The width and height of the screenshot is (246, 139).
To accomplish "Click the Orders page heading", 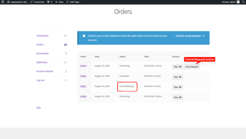I will click(123, 12).
